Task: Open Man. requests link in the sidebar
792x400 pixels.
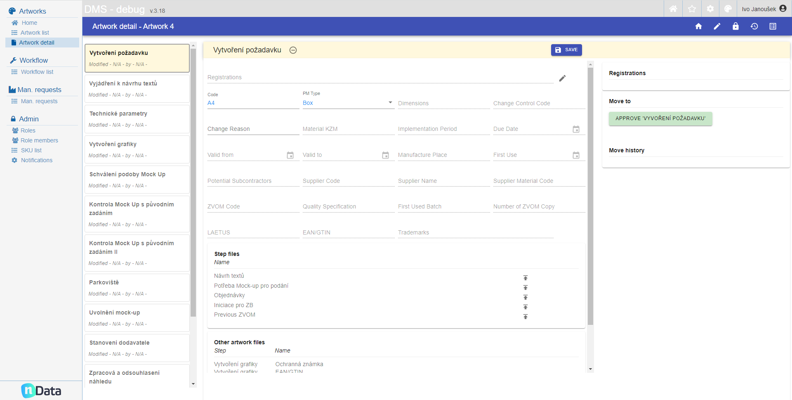Action: (x=39, y=101)
